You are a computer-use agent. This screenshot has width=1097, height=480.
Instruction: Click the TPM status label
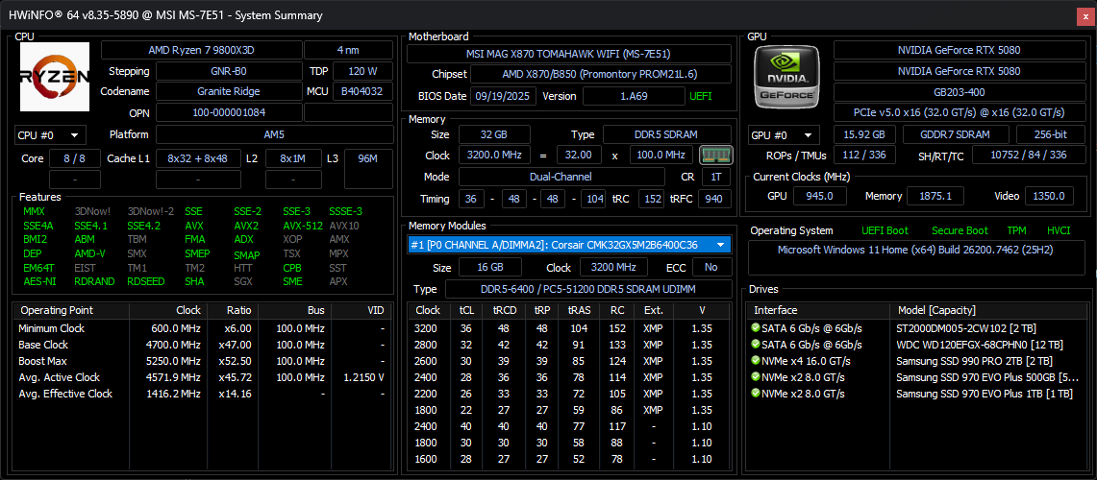tap(1016, 230)
